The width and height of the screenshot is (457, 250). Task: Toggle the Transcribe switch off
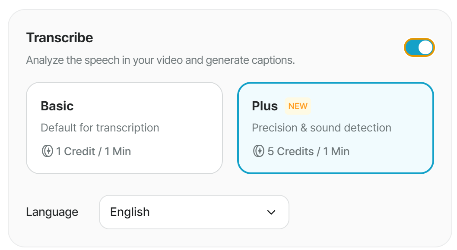419,47
